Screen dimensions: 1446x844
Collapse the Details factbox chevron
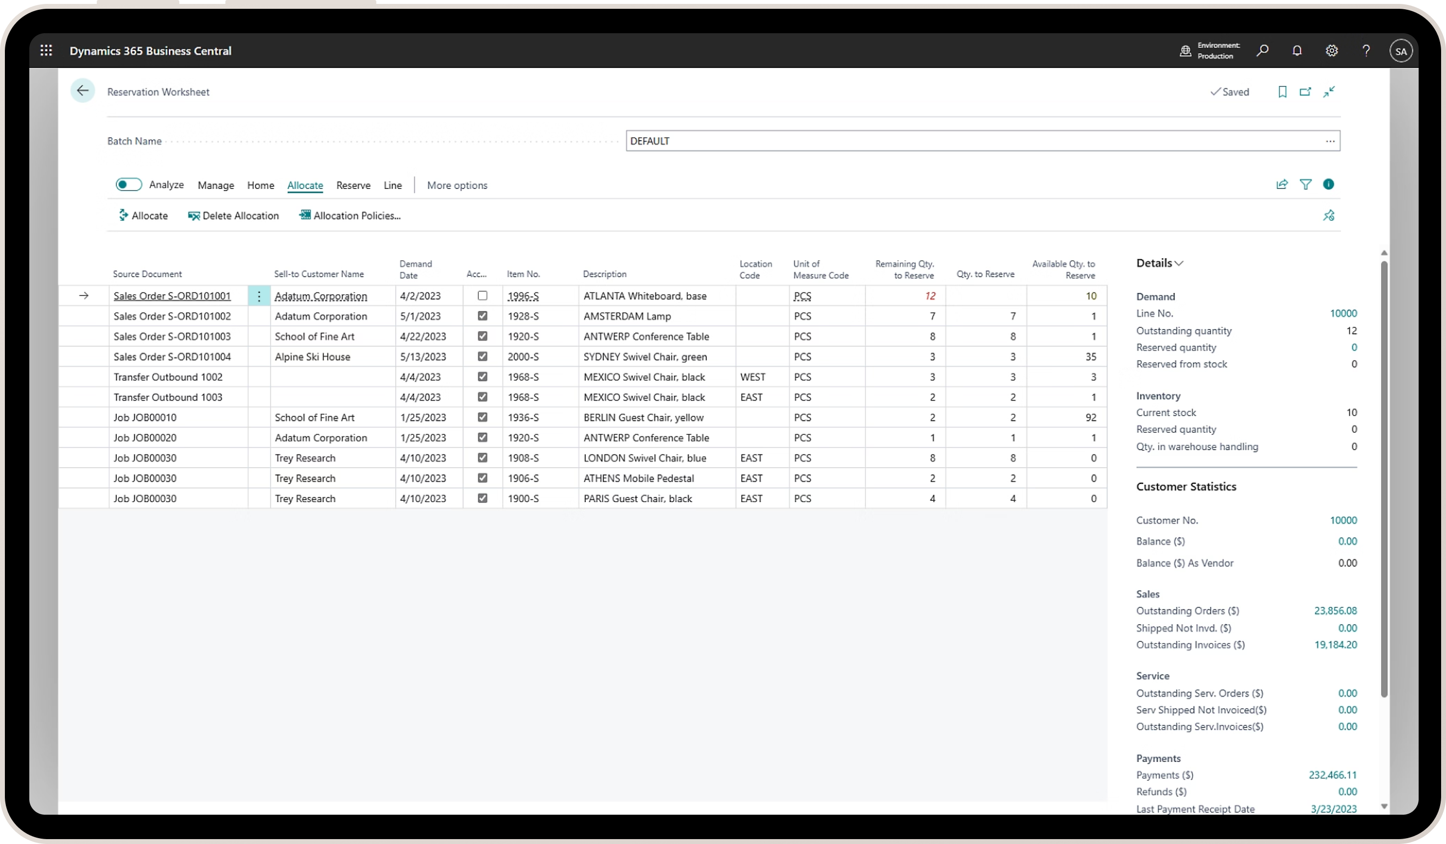1179,263
